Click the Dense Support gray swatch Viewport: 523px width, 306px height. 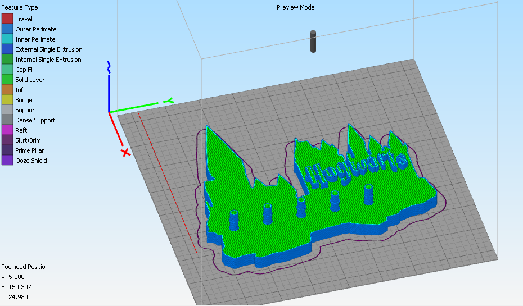pos(7,120)
